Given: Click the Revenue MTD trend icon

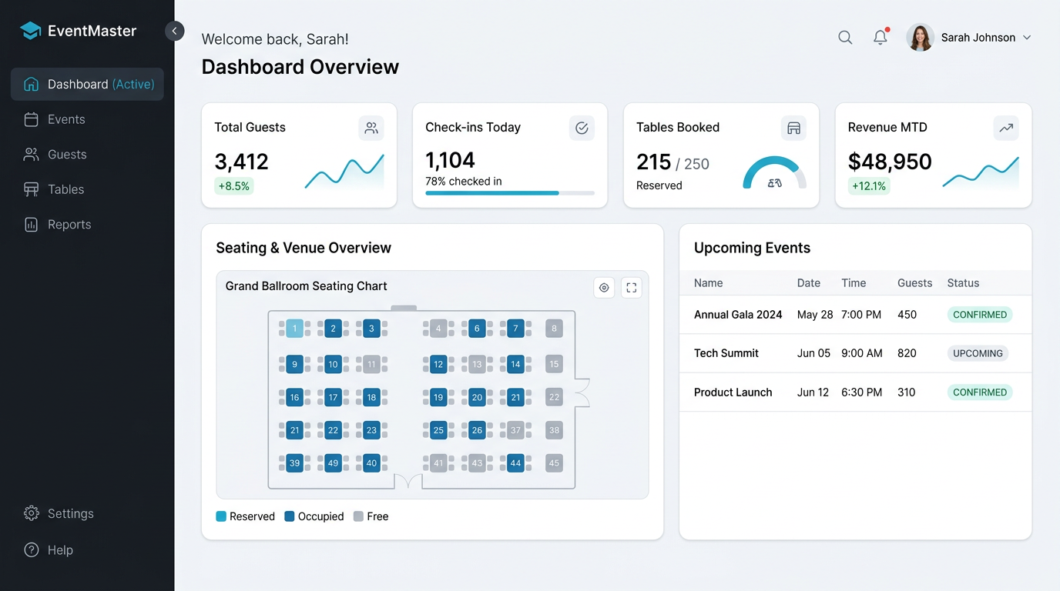Looking at the screenshot, I should click(1006, 128).
